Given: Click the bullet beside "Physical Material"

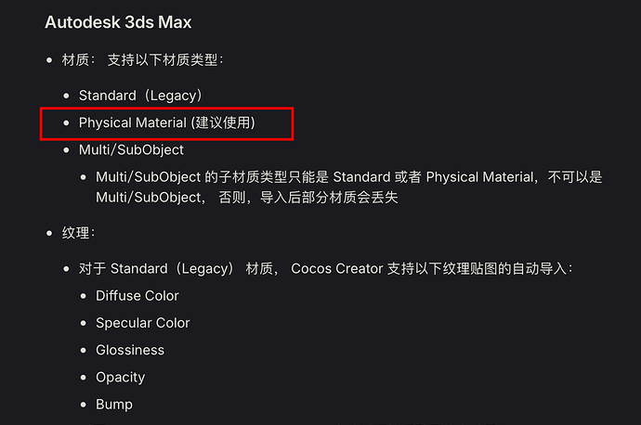Looking at the screenshot, I should (66, 122).
